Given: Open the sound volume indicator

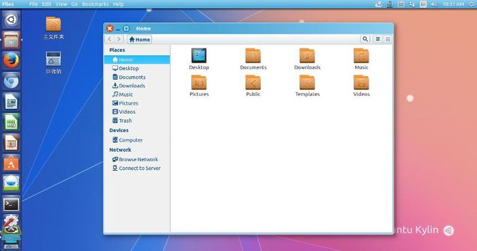Looking at the screenshot, I should (434, 4).
